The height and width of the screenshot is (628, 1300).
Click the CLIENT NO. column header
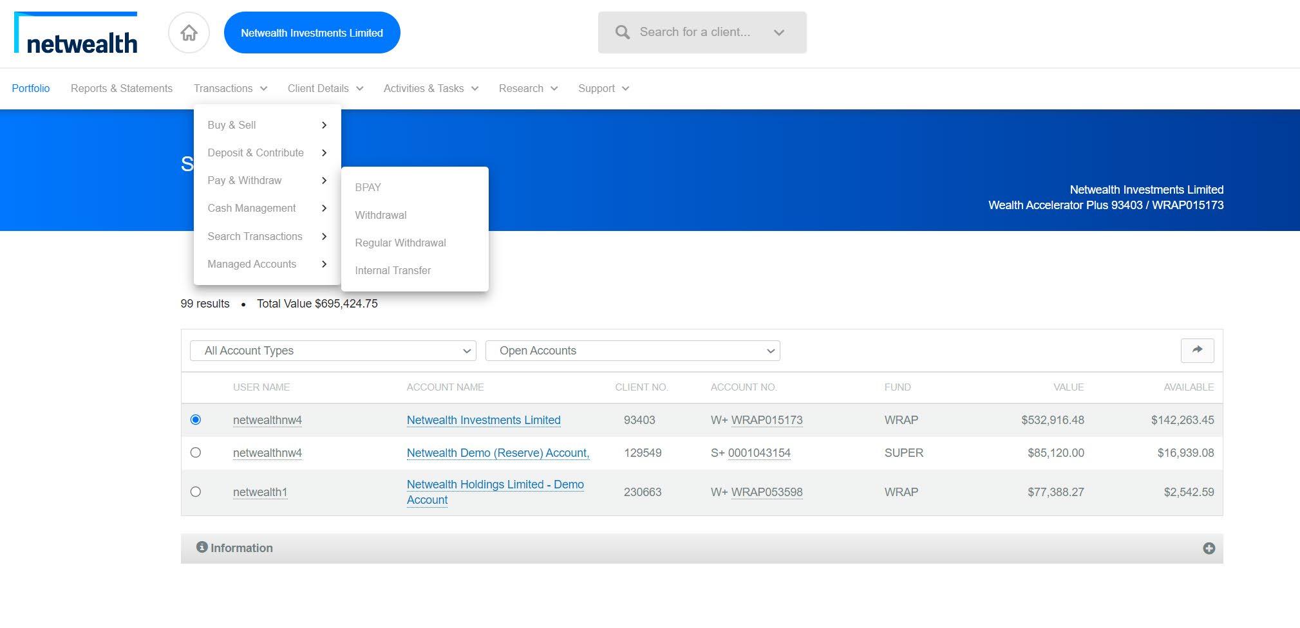click(x=641, y=387)
